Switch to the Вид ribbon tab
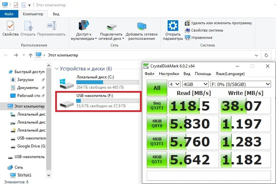Screen dimensions: 276x184 (x=56, y=14)
